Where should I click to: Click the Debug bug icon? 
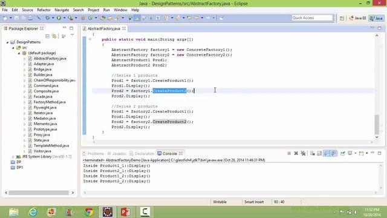pos(47,18)
